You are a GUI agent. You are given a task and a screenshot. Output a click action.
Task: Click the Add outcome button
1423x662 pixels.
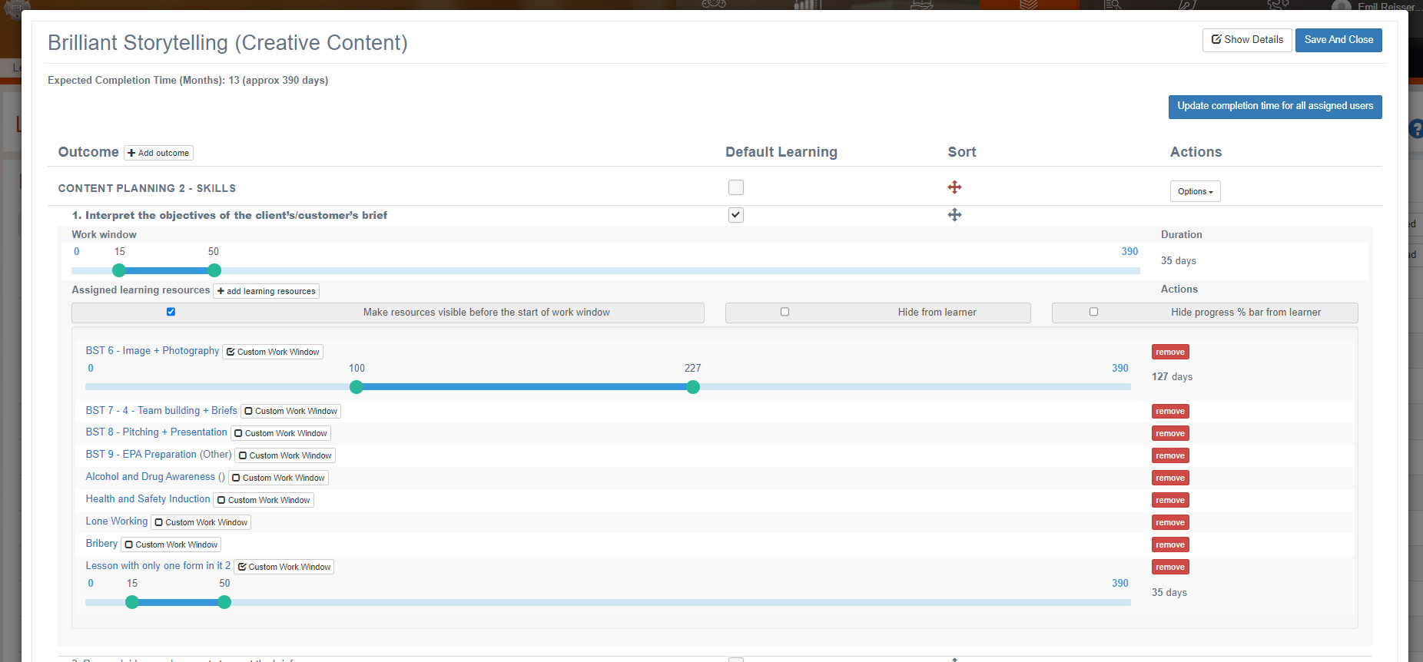click(x=158, y=153)
